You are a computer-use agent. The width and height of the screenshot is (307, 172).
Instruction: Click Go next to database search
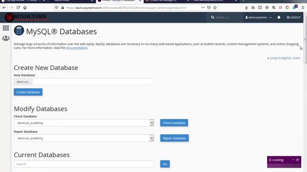pos(165,164)
